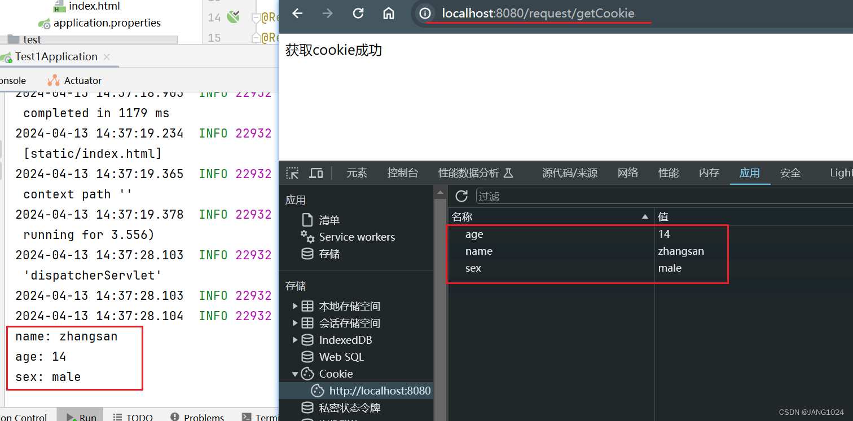The width and height of the screenshot is (853, 421).
Task: Sort cookies by 名称 column header
Action: point(551,216)
